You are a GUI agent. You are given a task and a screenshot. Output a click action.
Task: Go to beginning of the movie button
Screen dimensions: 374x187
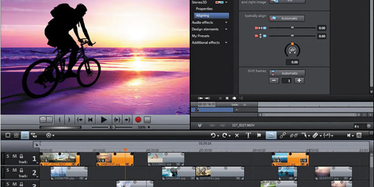tap(90, 120)
